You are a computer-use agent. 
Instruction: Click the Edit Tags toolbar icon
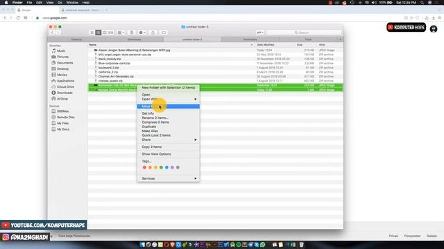click(164, 33)
